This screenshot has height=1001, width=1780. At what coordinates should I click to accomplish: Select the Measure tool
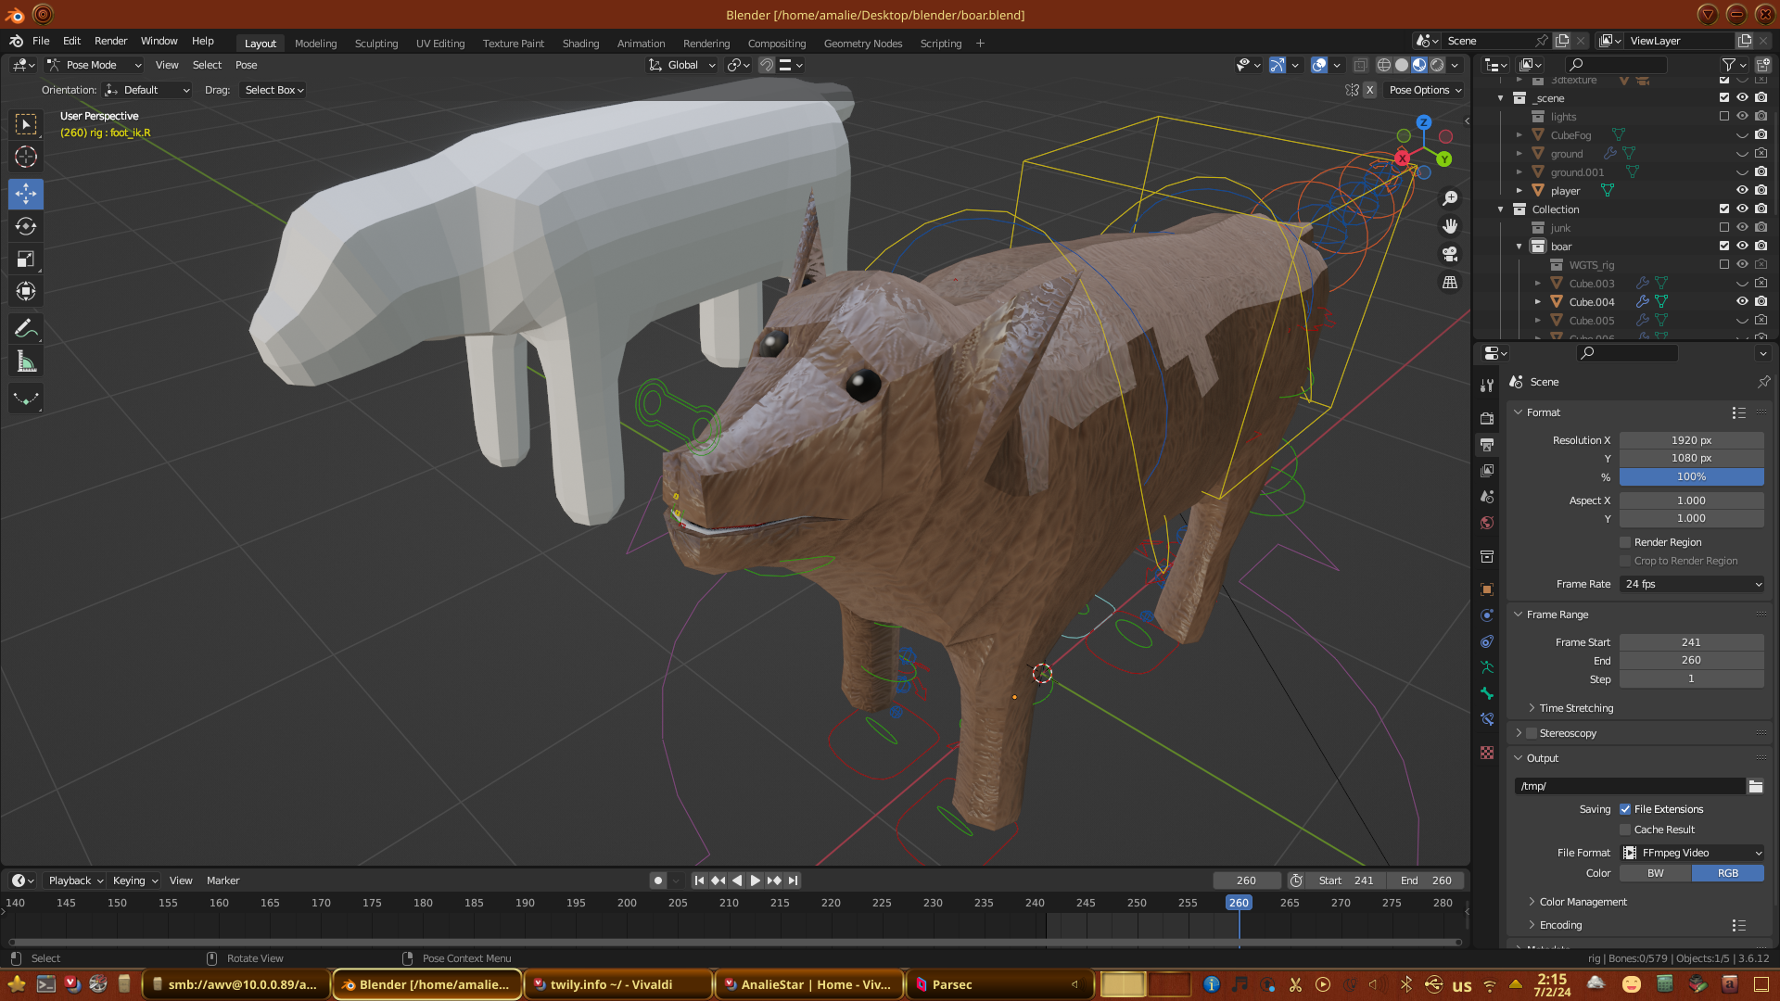[x=26, y=362]
